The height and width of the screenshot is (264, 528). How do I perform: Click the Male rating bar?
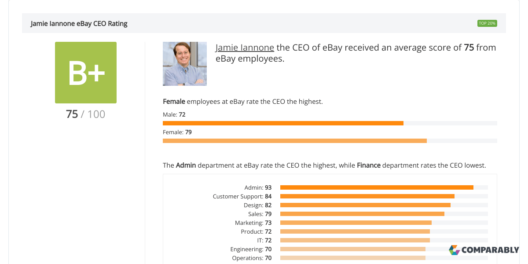point(283,123)
